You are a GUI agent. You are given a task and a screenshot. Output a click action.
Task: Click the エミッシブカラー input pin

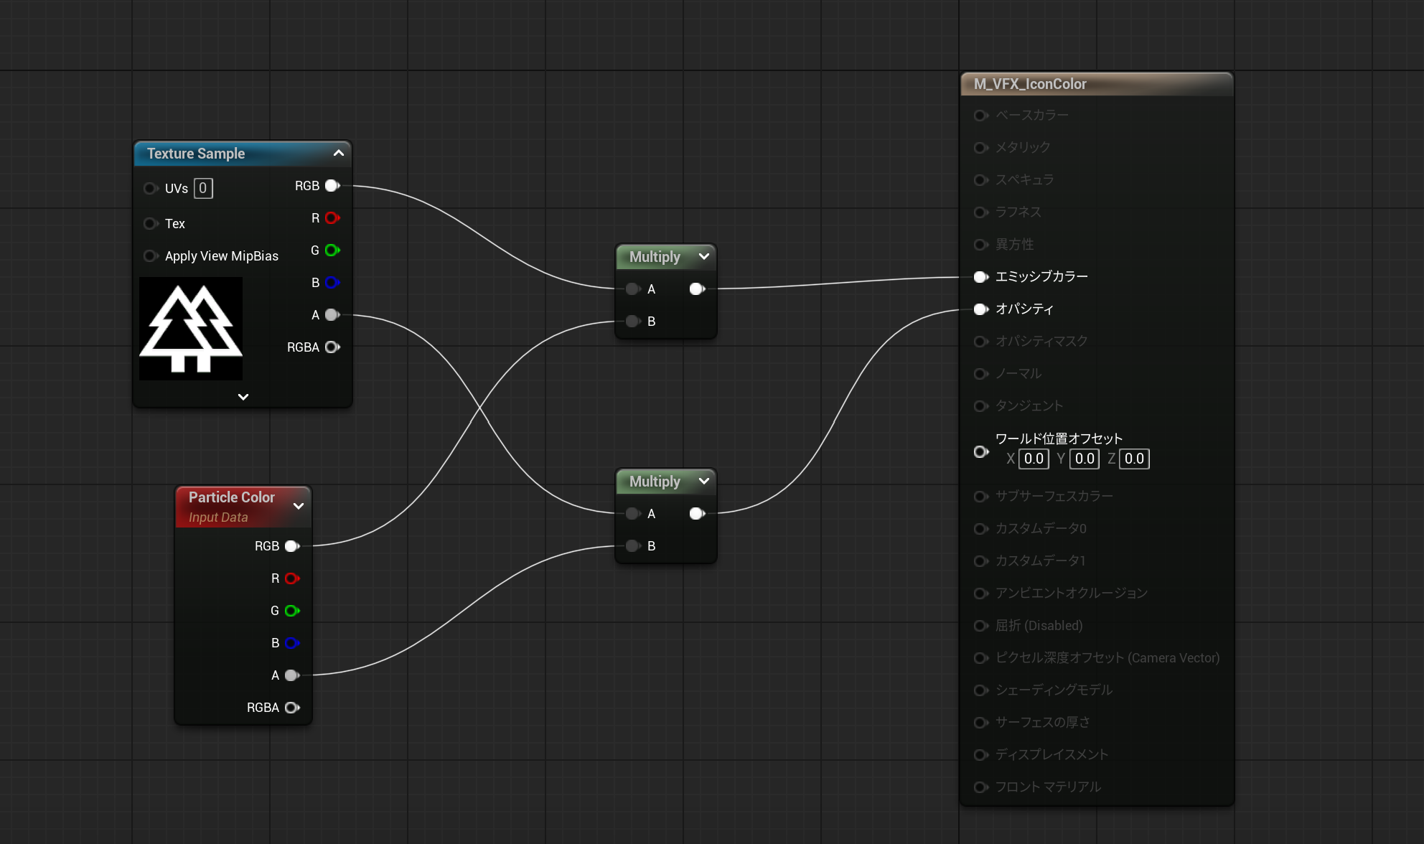(x=980, y=277)
